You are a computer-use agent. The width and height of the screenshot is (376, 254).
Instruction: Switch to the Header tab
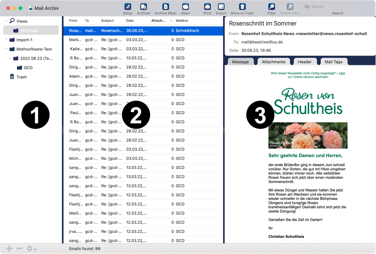point(305,62)
